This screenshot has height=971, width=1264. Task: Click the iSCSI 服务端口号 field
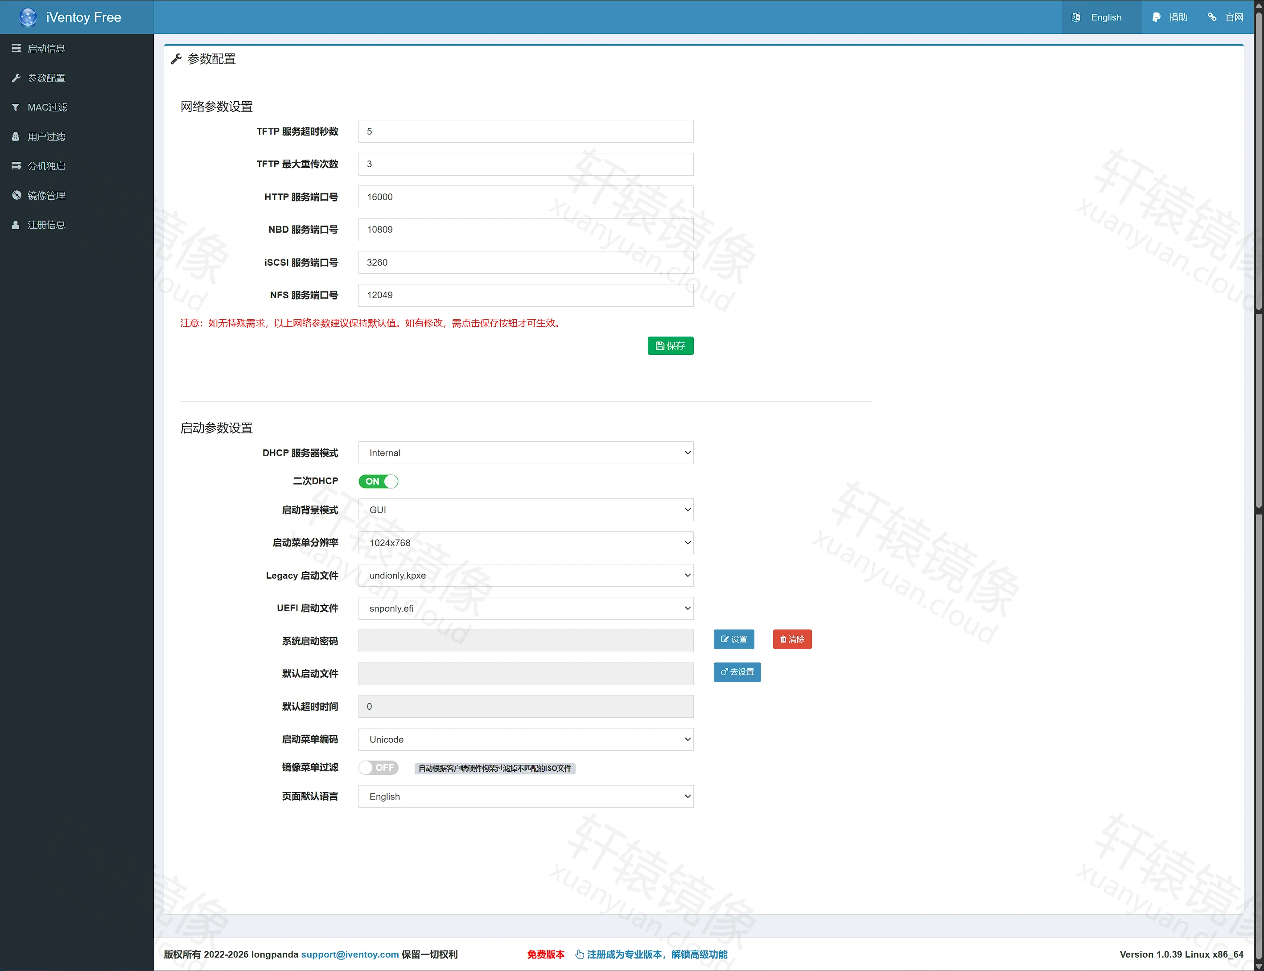tap(525, 263)
